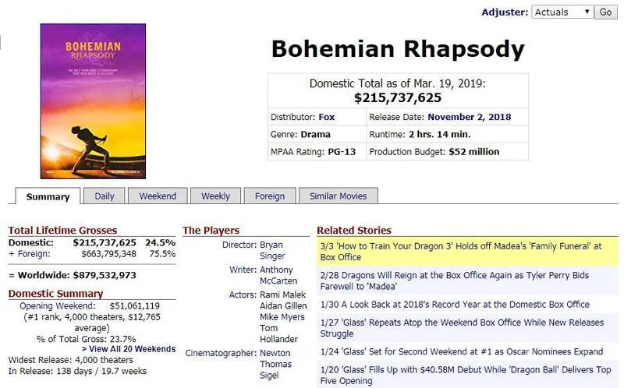624x388 pixels.
Task: Click the November 2, 2018 release date link
Action: tap(470, 117)
